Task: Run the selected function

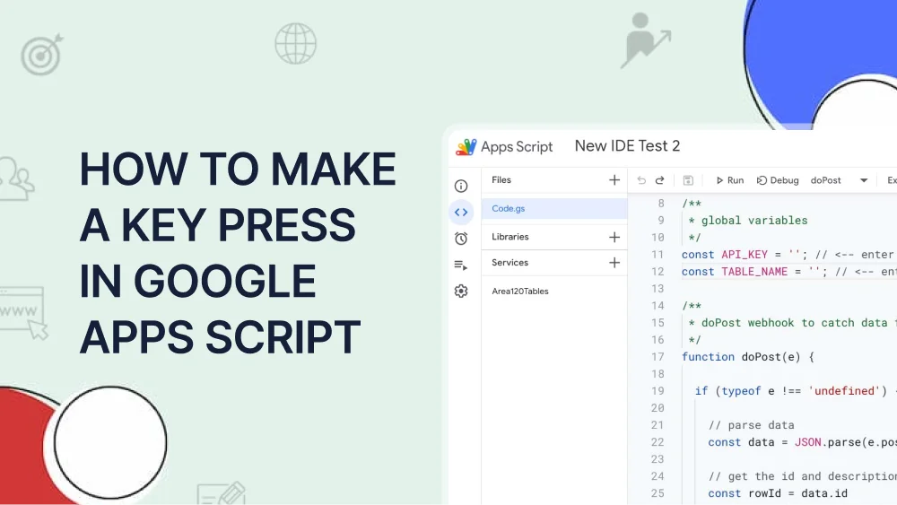Action: (x=730, y=180)
